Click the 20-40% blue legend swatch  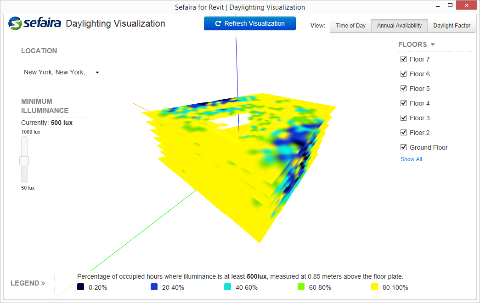pos(154,287)
